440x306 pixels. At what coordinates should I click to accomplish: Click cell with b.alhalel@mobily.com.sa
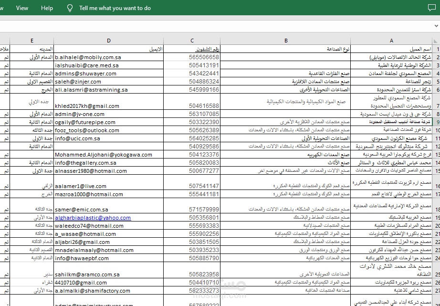point(109,57)
